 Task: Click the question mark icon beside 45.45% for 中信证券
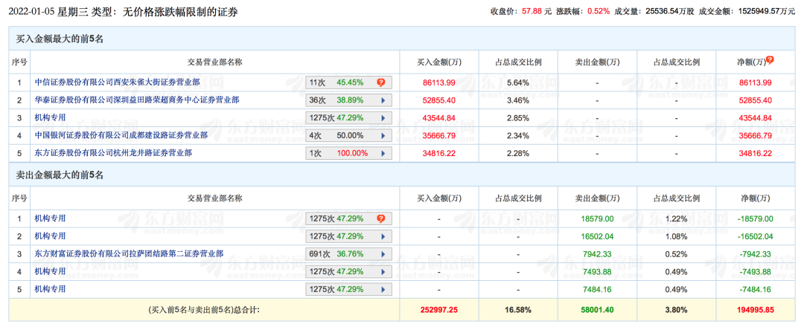[380, 82]
